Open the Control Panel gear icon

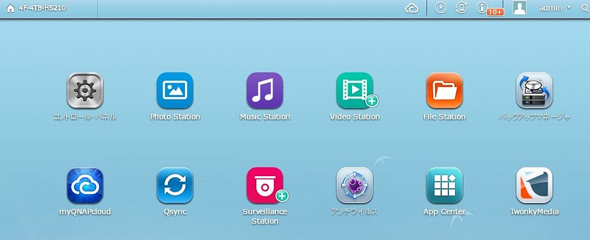point(85,90)
